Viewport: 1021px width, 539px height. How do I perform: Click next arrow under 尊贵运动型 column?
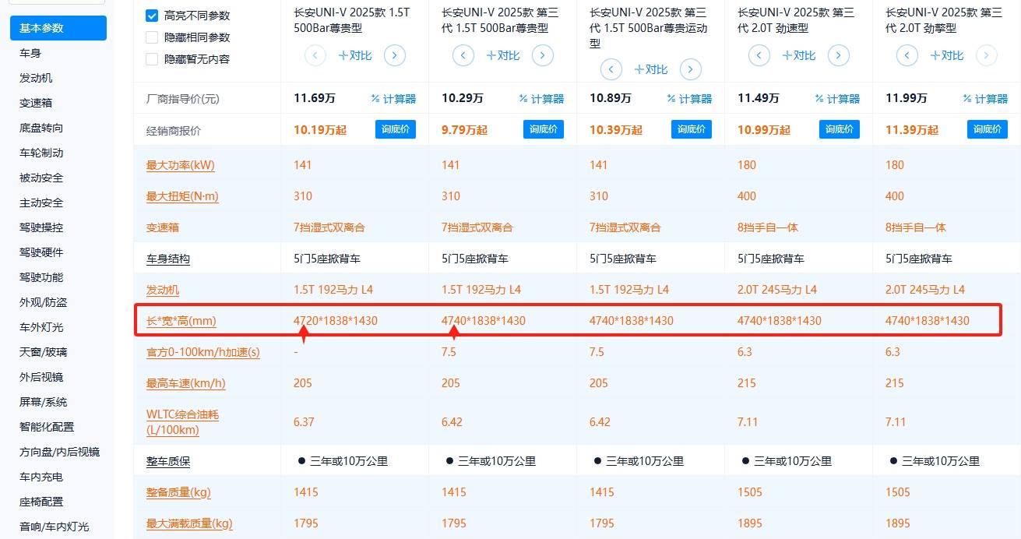(691, 69)
